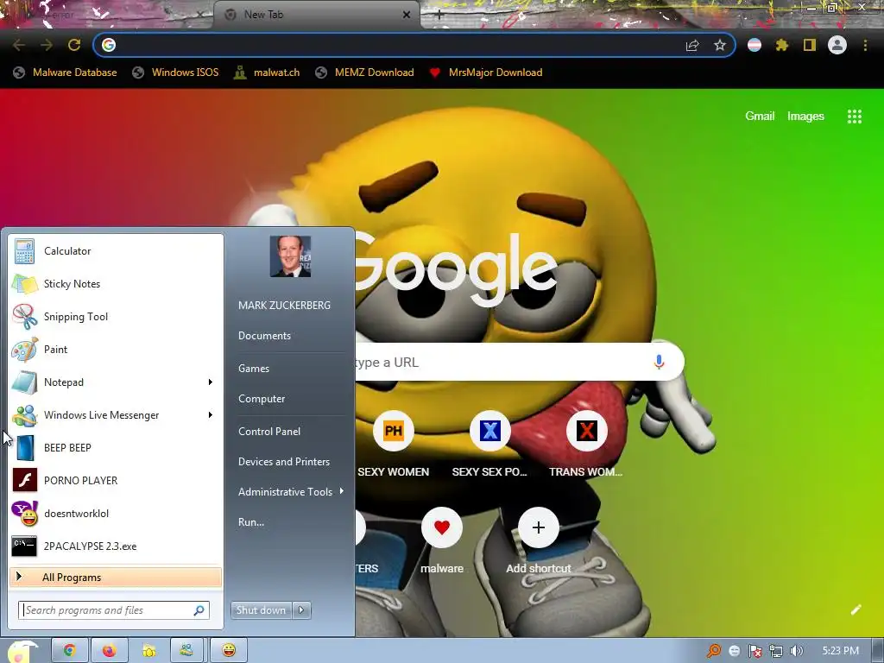Open shut down options arrow
The image size is (884, 663).
301,610
